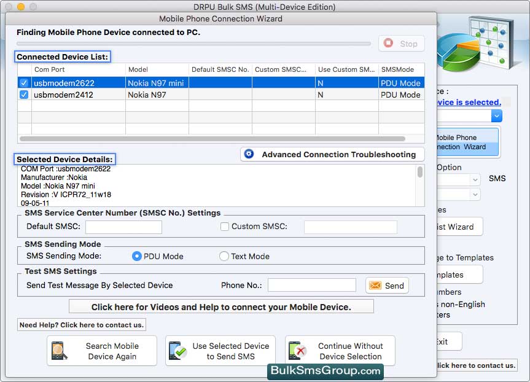Click the Default SMSC No. column header

220,69
